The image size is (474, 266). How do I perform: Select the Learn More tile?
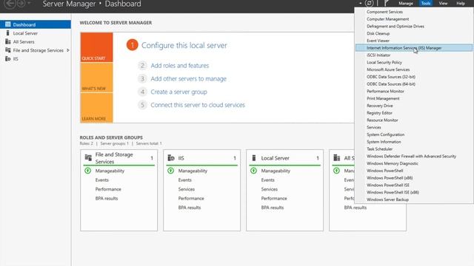(x=96, y=108)
